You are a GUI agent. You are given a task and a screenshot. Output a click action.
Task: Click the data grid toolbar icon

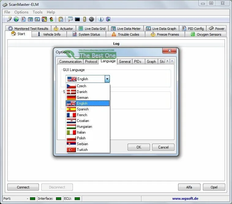pos(30,19)
